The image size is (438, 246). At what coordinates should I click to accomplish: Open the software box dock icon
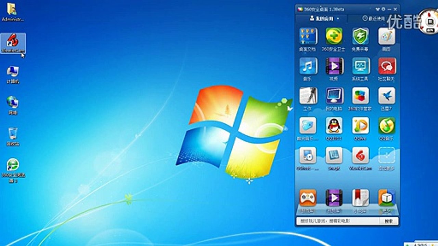[x=387, y=197]
